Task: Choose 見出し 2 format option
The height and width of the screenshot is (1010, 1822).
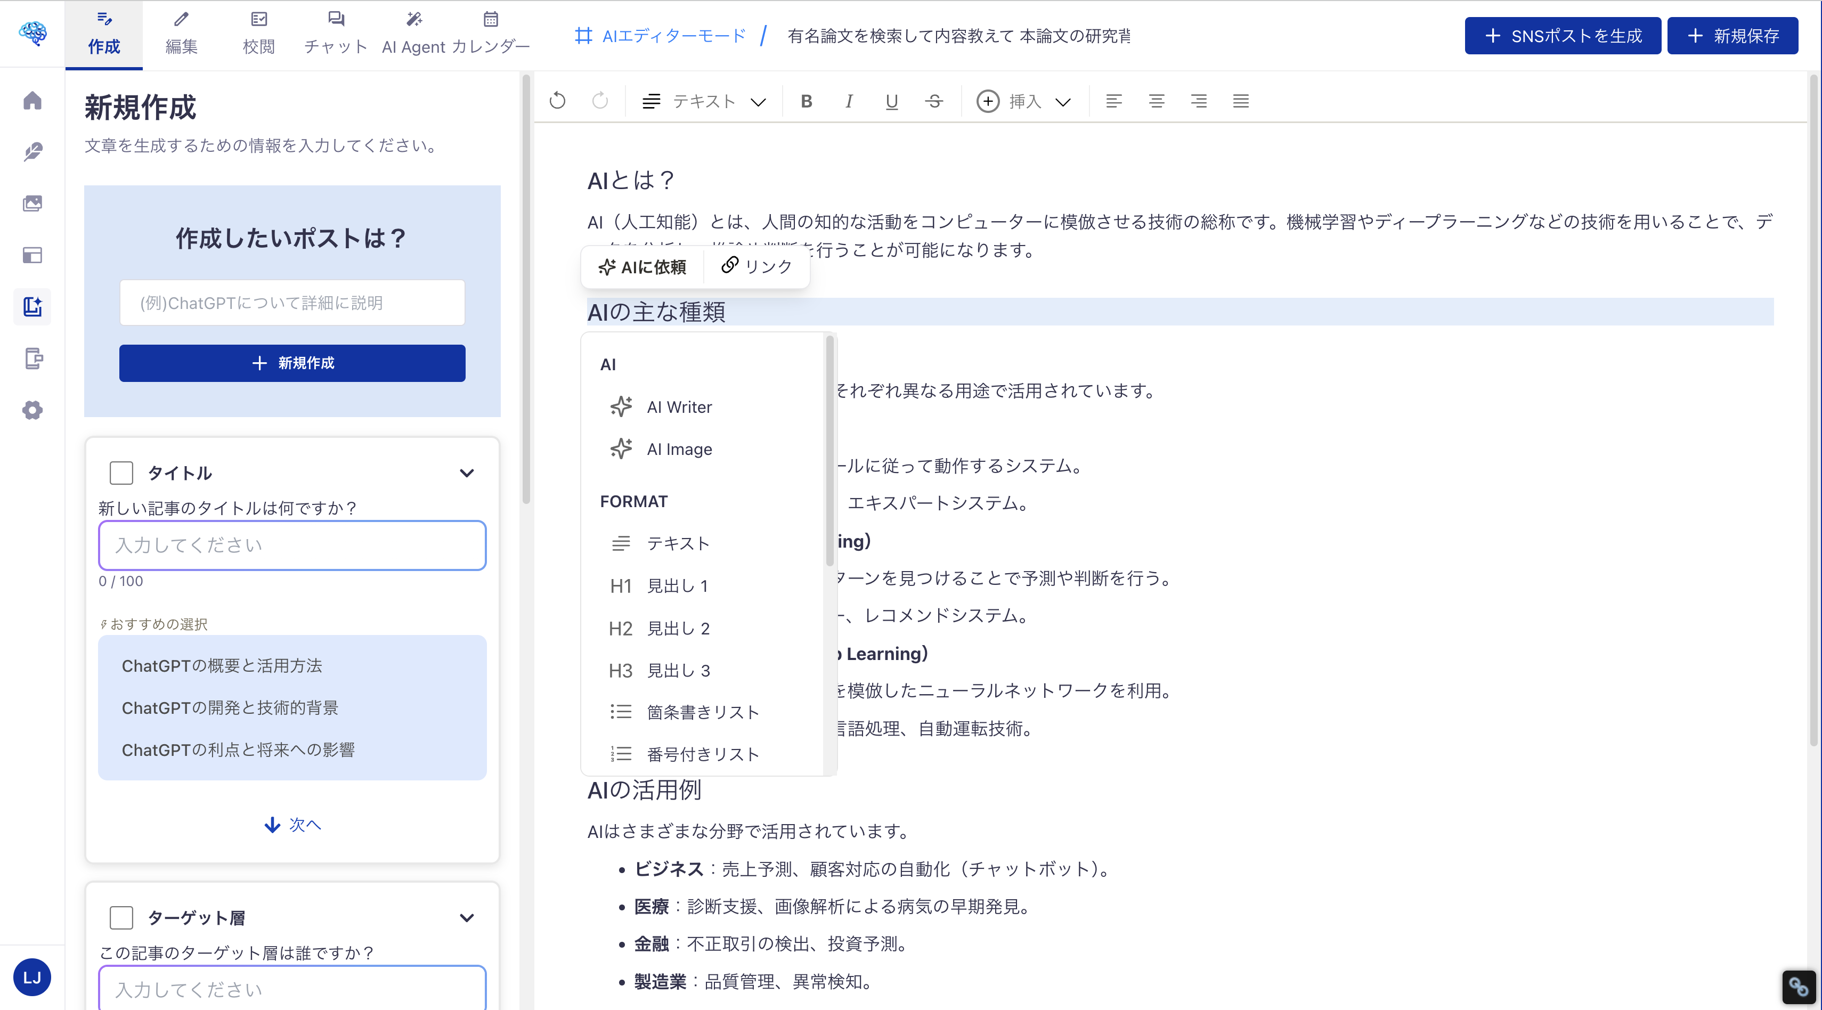Action: [x=678, y=628]
